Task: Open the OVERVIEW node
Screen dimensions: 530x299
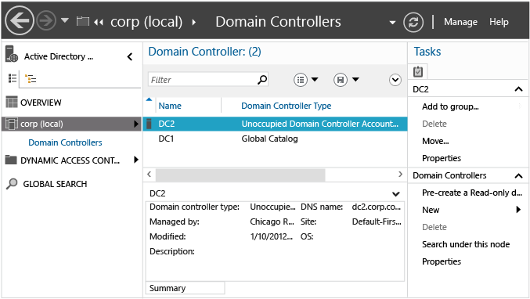Action: coord(41,103)
